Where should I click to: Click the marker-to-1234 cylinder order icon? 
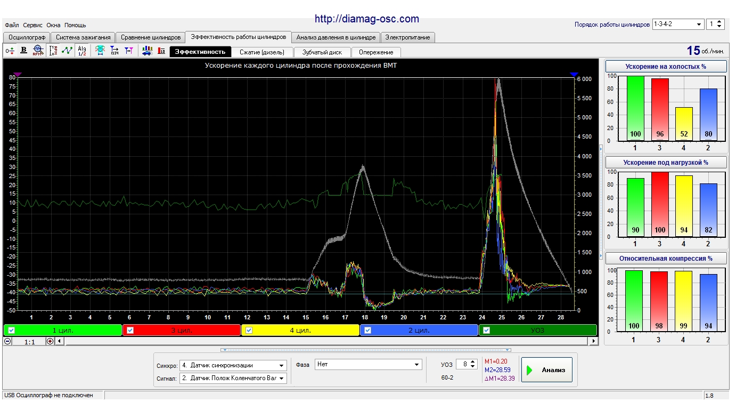(114, 51)
